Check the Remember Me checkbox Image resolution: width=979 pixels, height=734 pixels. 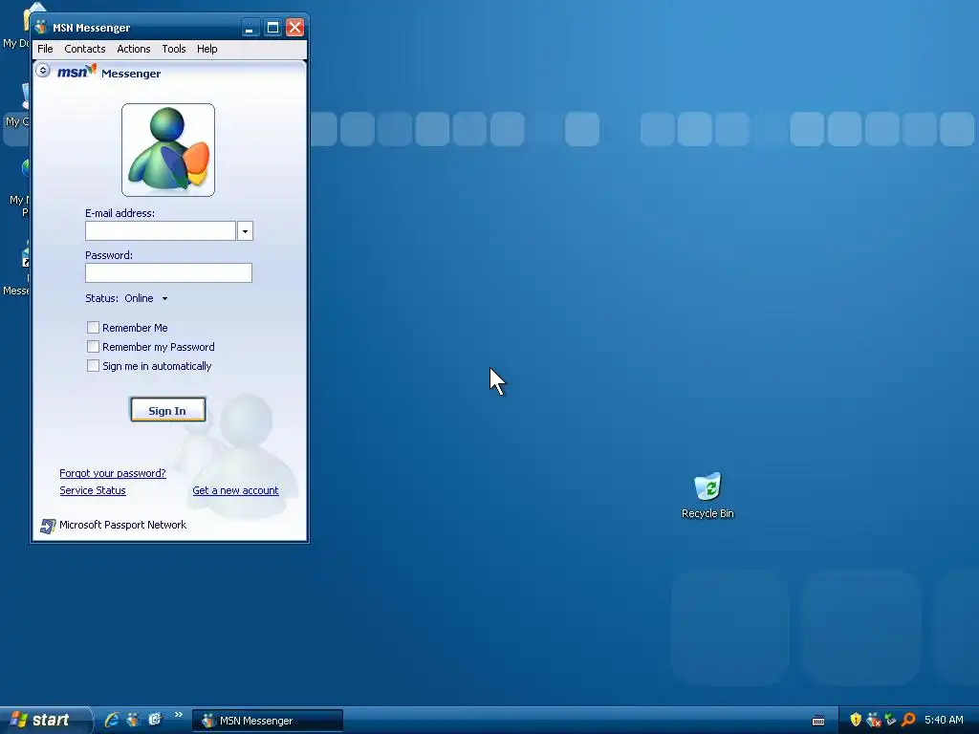[x=93, y=327]
